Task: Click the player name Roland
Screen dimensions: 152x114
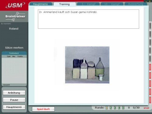Action: click(x=14, y=29)
